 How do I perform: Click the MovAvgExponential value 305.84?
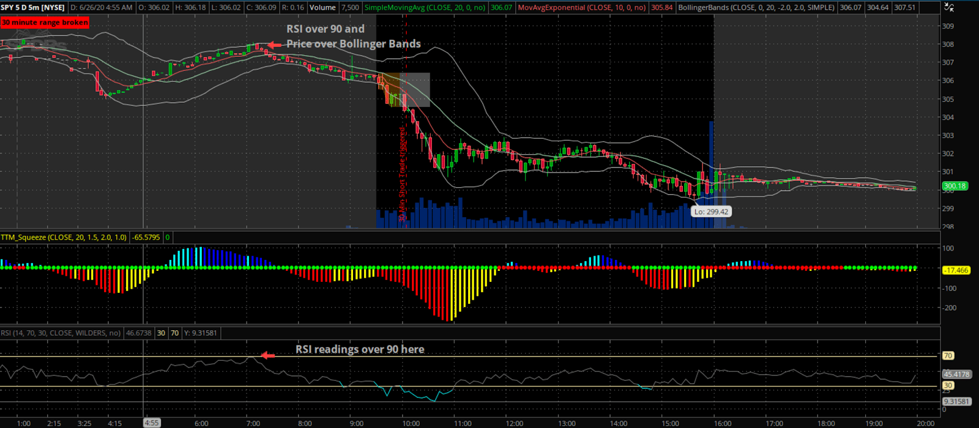661,7
